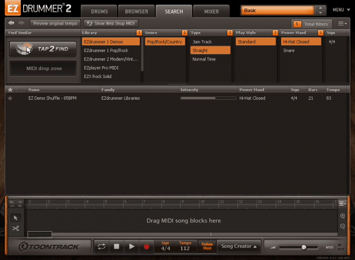Screen dimensions: 355x260
Task: Switch to the DRUMS tab
Action: click(99, 11)
